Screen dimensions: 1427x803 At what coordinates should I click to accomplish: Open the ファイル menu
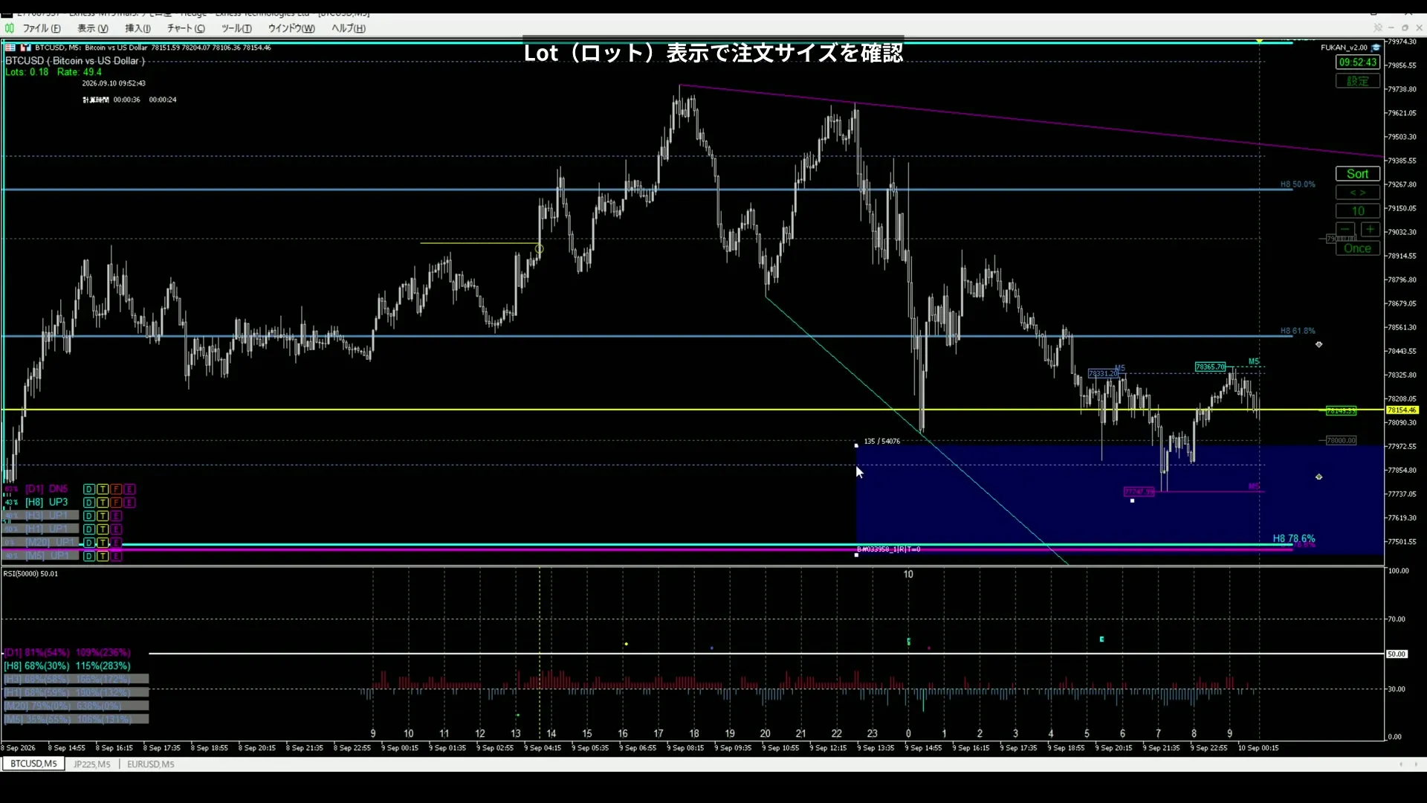tap(42, 28)
